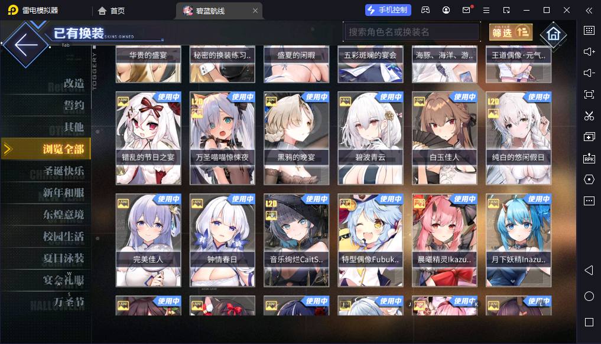Open the 黑鸦的晚宴 skin card

296,138
